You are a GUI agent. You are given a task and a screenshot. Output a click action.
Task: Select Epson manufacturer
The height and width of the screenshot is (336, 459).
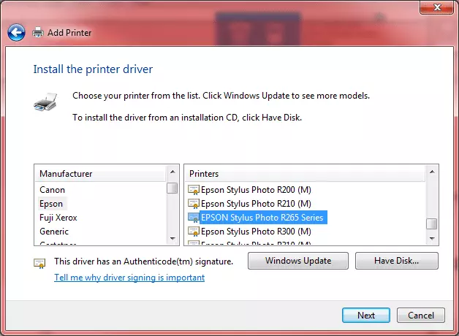click(x=51, y=204)
